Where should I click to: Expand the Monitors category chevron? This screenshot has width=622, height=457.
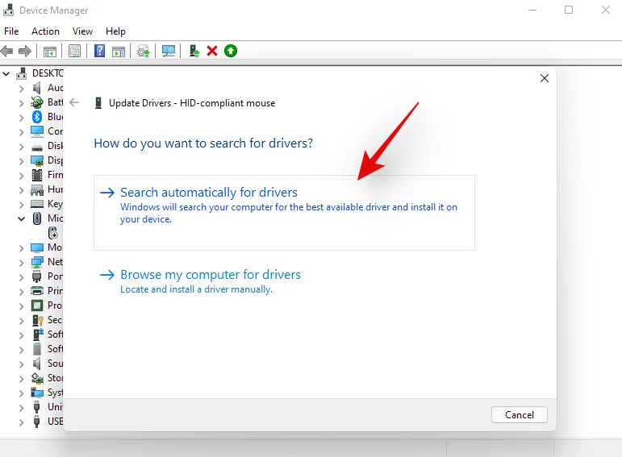pos(22,247)
